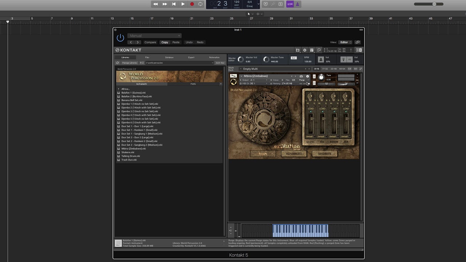The width and height of the screenshot is (466, 262).
Task: Switch to the Automation browser tab
Action: pos(214,57)
